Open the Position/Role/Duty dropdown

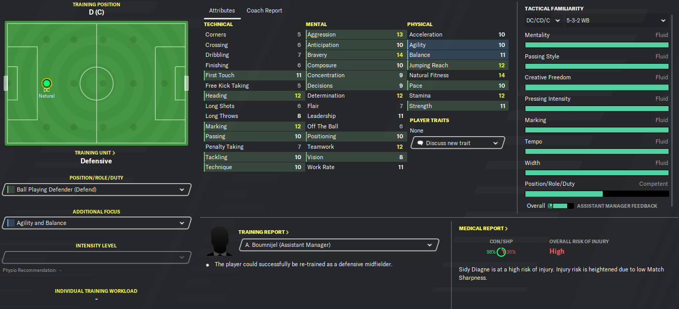point(97,189)
